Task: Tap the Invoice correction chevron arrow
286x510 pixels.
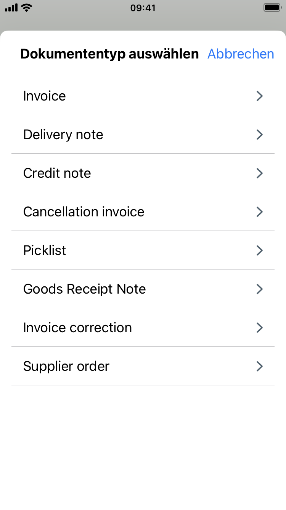Action: [x=260, y=328]
